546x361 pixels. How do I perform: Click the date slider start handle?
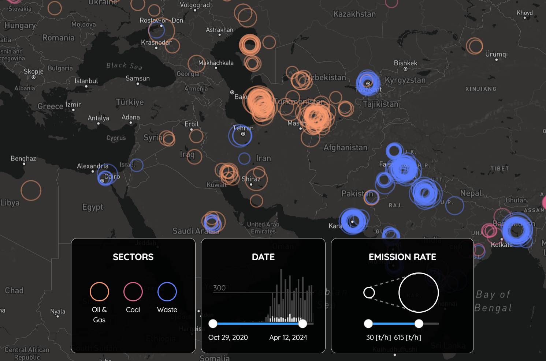point(213,324)
